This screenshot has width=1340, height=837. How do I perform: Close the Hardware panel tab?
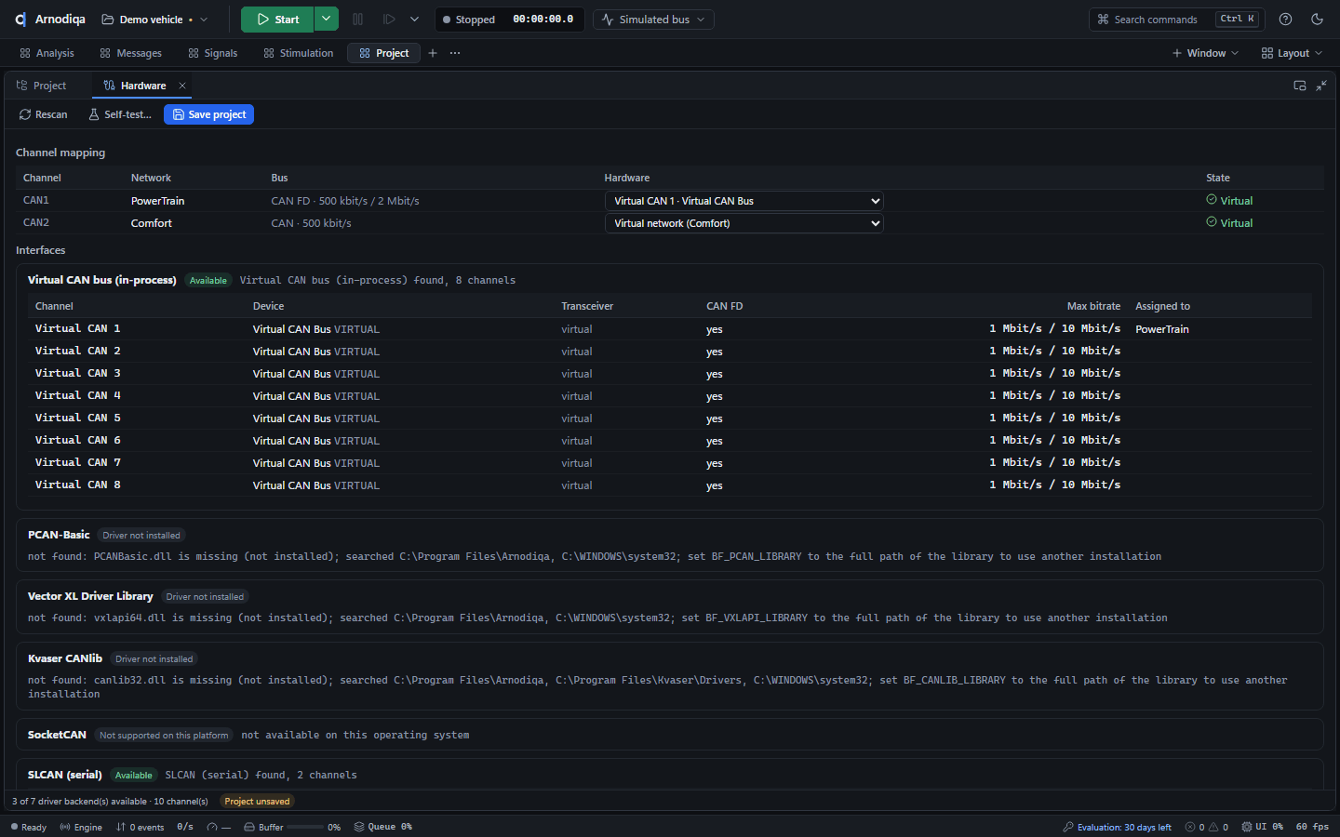[182, 86]
